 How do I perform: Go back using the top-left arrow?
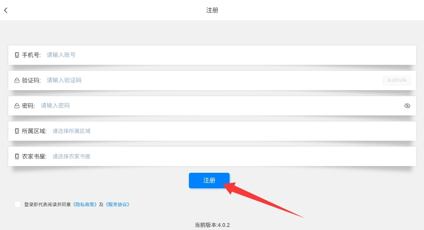6,10
